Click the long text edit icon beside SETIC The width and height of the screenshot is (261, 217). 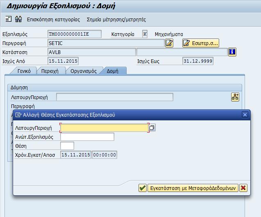click(169, 43)
